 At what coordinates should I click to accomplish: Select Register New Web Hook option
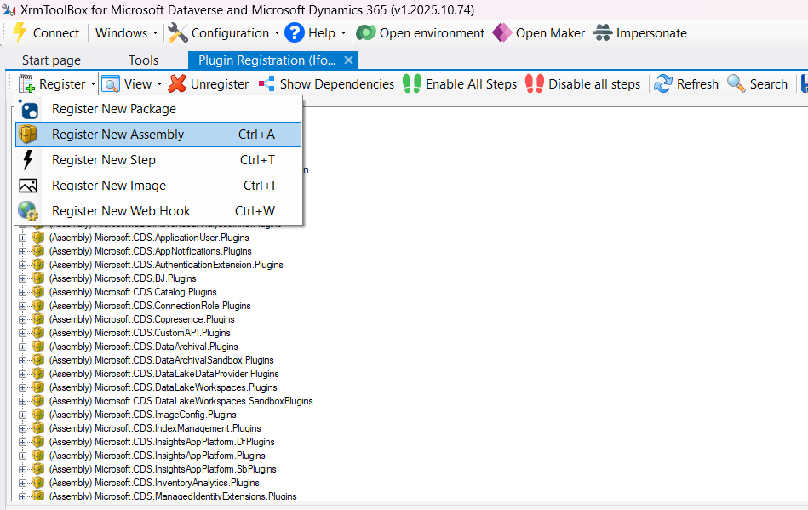(x=121, y=211)
